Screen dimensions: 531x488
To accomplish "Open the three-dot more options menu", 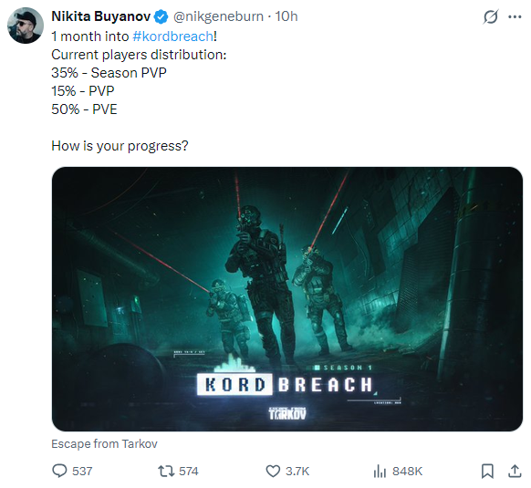I will pos(515,16).
